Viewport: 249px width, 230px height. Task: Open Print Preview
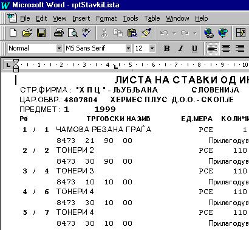click(x=73, y=33)
